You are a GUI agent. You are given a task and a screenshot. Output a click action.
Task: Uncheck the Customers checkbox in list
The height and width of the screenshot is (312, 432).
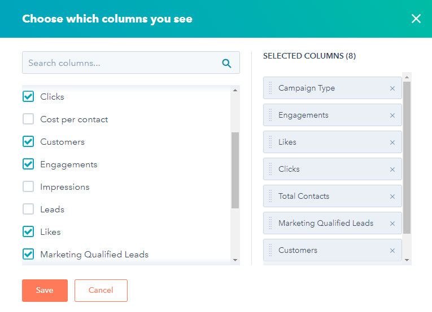click(28, 142)
